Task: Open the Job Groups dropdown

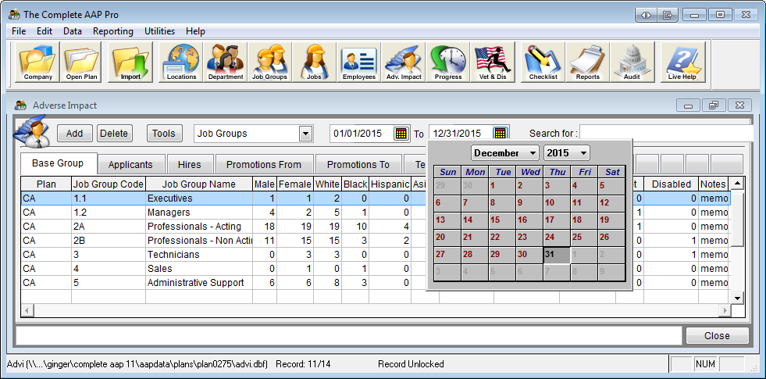Action: (x=305, y=134)
